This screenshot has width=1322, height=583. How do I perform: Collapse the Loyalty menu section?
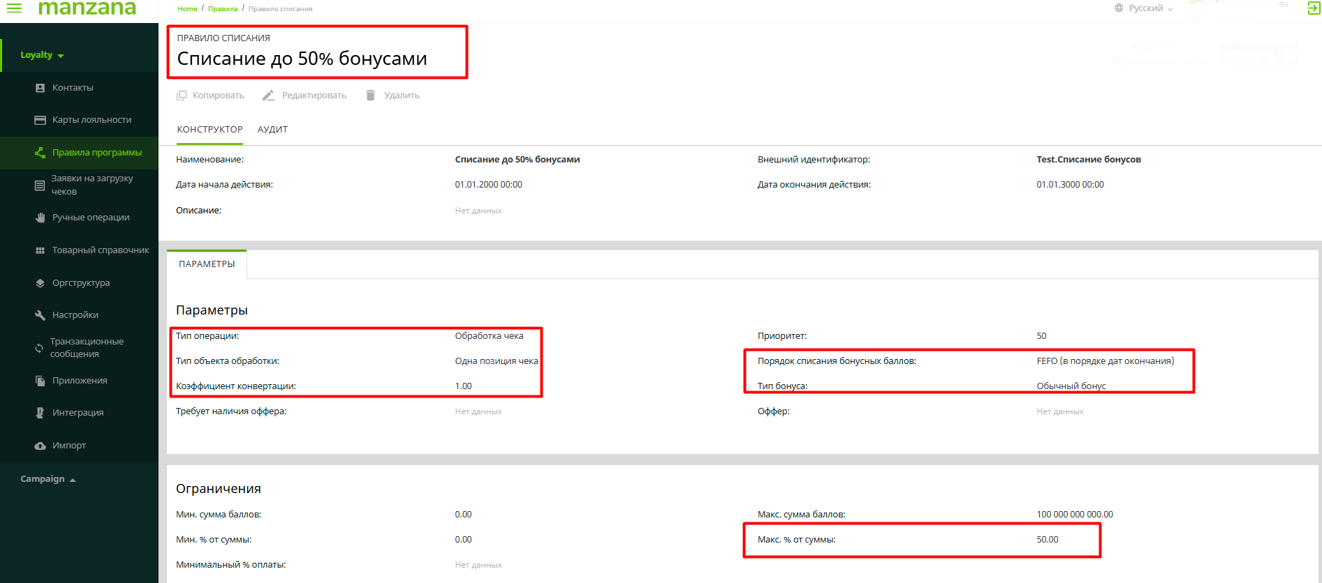(x=42, y=55)
